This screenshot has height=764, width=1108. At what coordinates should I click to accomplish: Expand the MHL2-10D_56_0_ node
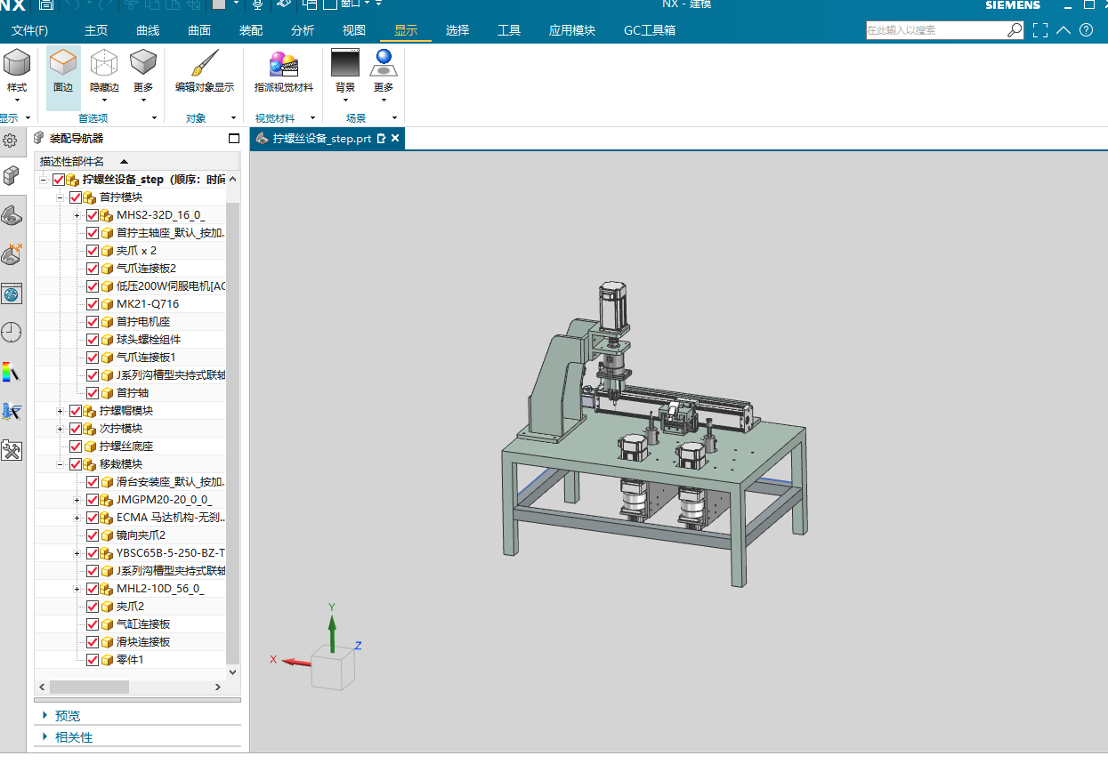point(77,589)
